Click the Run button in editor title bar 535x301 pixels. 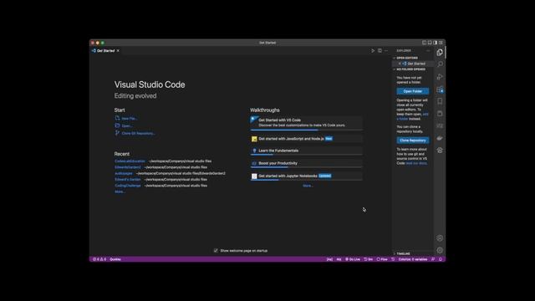click(373, 50)
